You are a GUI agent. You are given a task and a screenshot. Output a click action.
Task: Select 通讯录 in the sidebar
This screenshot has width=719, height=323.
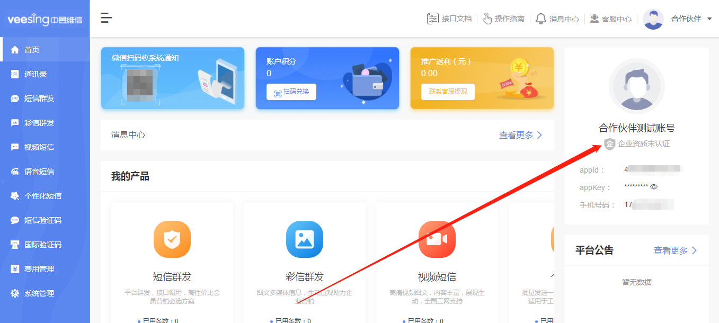(35, 74)
